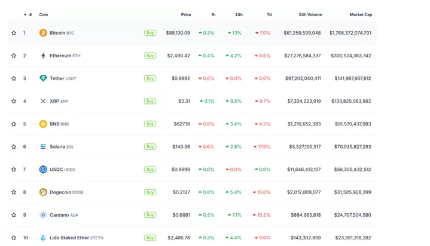430x246 pixels.
Task: Favorite Solana with its star icon
Action: 14,146
